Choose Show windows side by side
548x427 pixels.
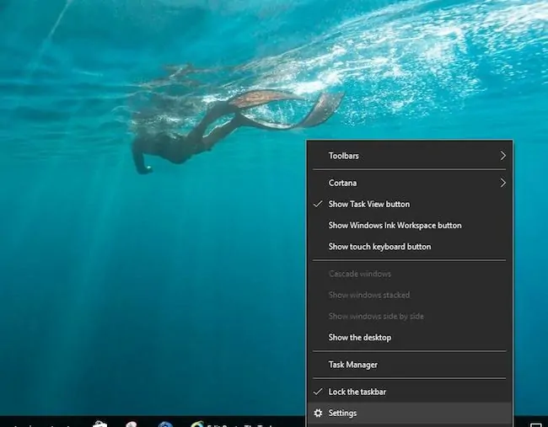(x=409, y=317)
